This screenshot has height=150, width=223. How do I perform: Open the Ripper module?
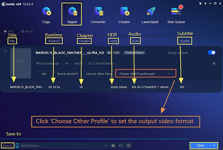pyautogui.click(x=72, y=15)
